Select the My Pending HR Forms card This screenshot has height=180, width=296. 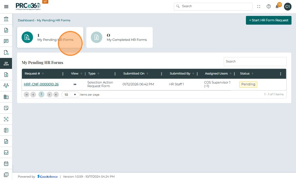click(x=50, y=37)
